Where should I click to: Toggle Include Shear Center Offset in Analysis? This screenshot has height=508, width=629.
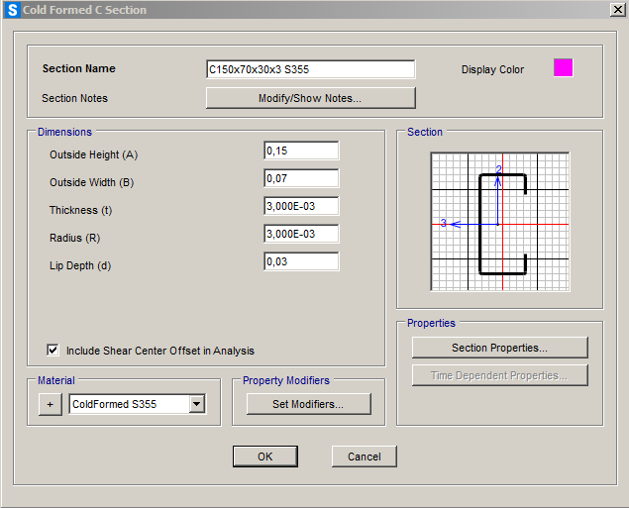(x=52, y=351)
